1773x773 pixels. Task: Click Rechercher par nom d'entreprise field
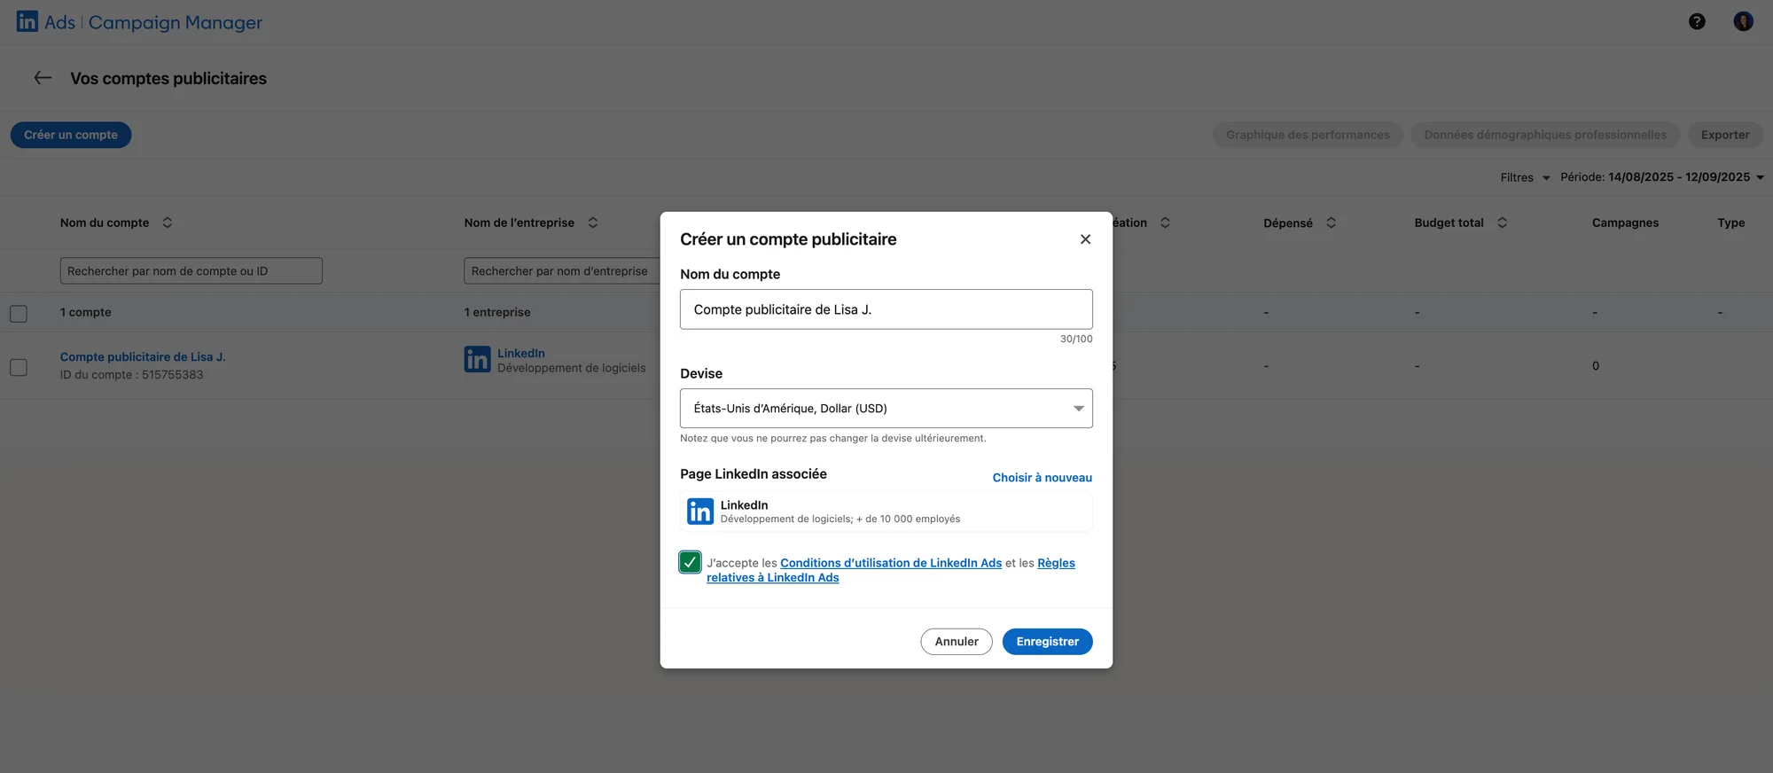point(562,271)
